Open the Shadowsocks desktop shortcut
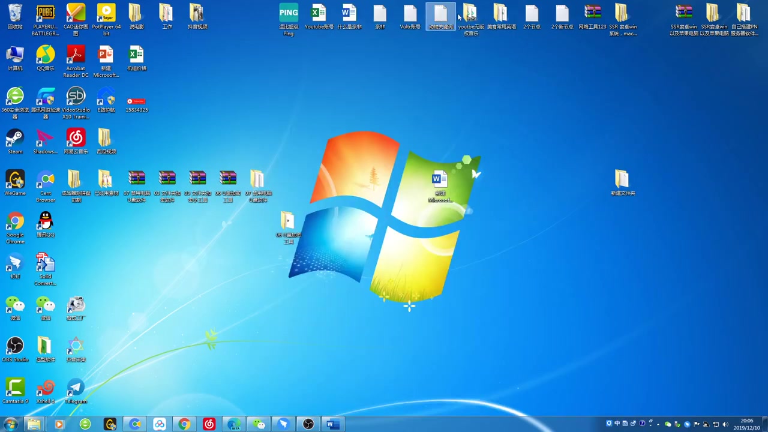This screenshot has width=768, height=432. click(x=46, y=142)
